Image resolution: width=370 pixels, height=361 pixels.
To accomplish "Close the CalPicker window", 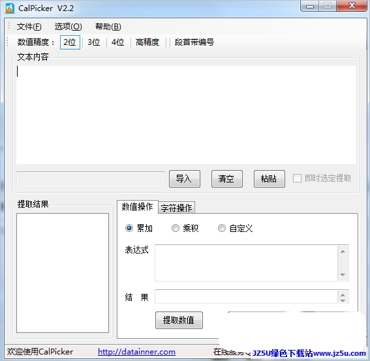I will coord(352,6).
